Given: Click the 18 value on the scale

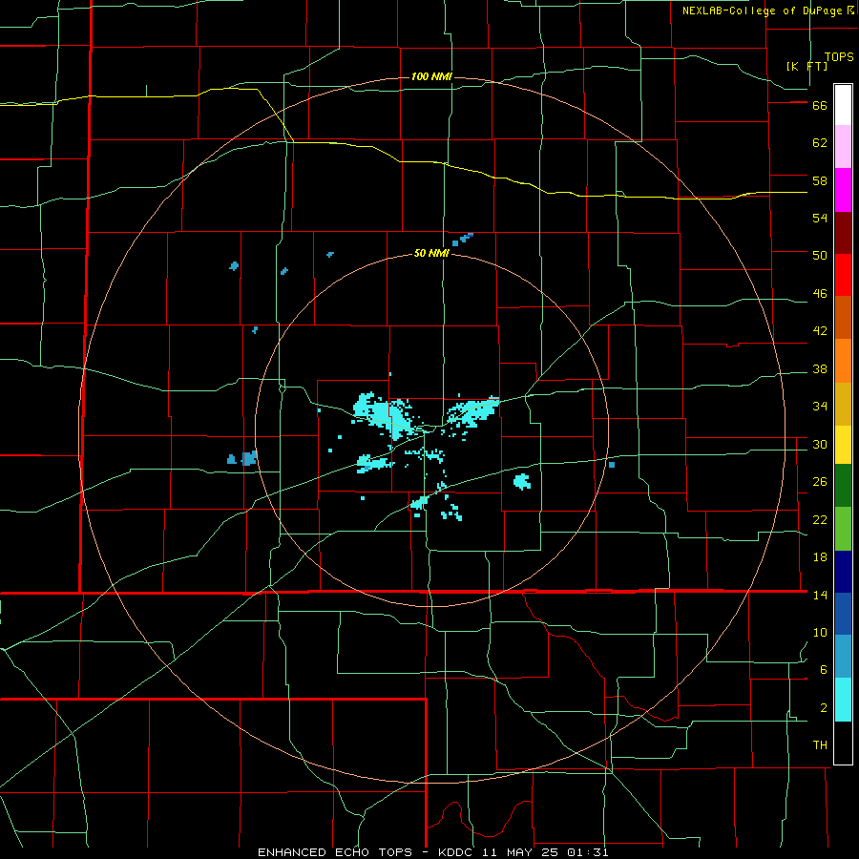Looking at the screenshot, I should (820, 557).
